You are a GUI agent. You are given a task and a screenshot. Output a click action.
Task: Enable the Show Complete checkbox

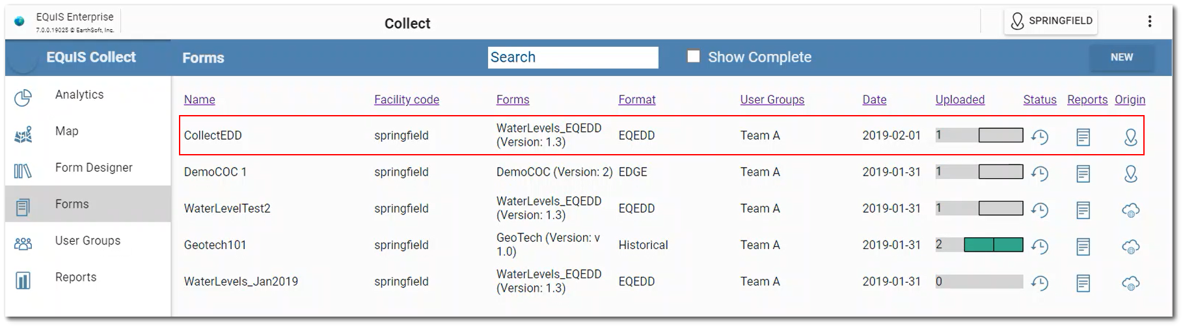(694, 57)
